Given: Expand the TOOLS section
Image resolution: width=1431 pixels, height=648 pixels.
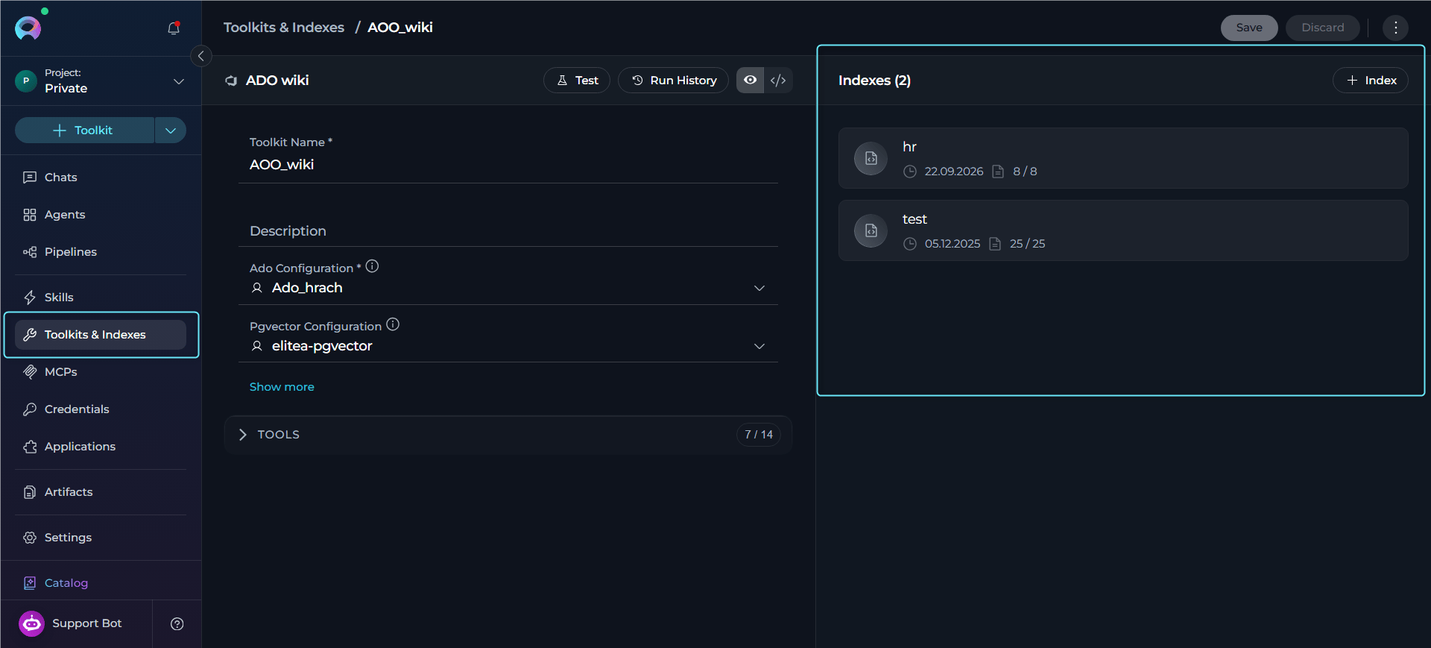Looking at the screenshot, I should click(x=508, y=435).
